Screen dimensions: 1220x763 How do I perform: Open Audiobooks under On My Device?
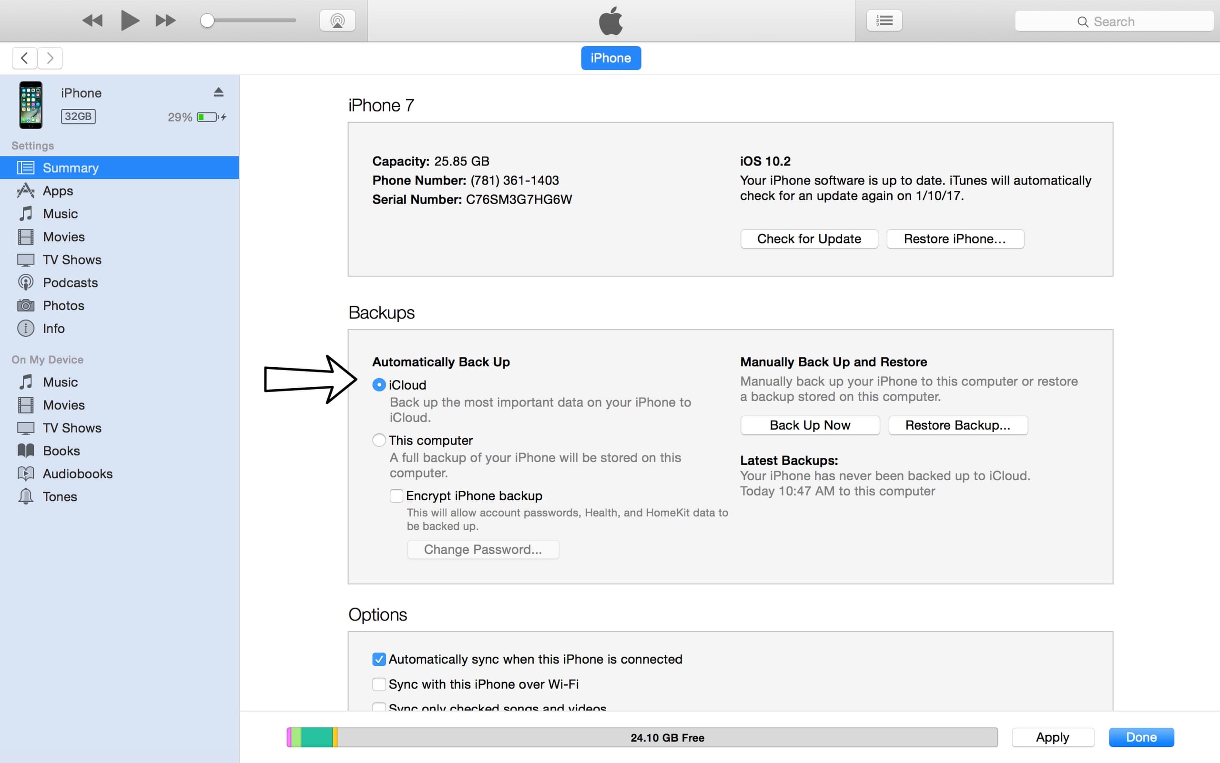[x=77, y=474]
